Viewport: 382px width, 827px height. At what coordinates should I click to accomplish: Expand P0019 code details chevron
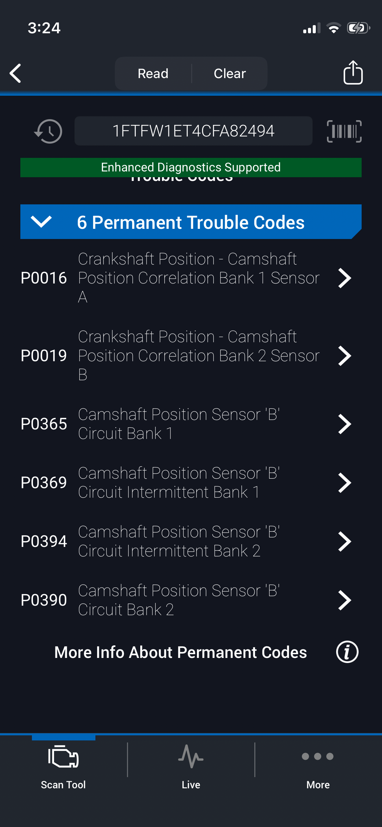pyautogui.click(x=344, y=356)
